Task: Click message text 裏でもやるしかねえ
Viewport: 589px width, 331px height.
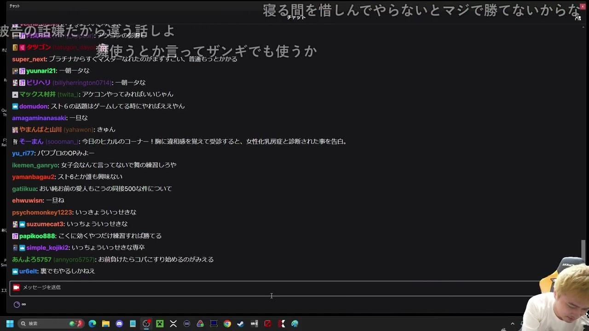Action: coord(68,271)
